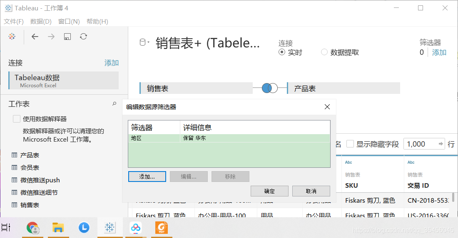Click the Abc type icon above 交易 ID
The width and height of the screenshot is (458, 238).
pos(411,162)
